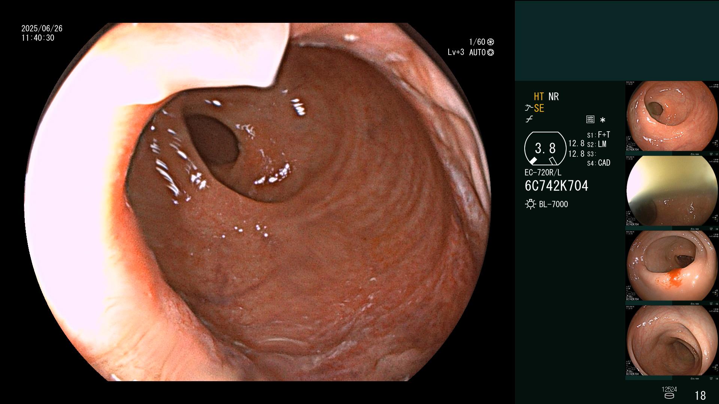Click the S1: F+T switch assignment

pos(598,135)
